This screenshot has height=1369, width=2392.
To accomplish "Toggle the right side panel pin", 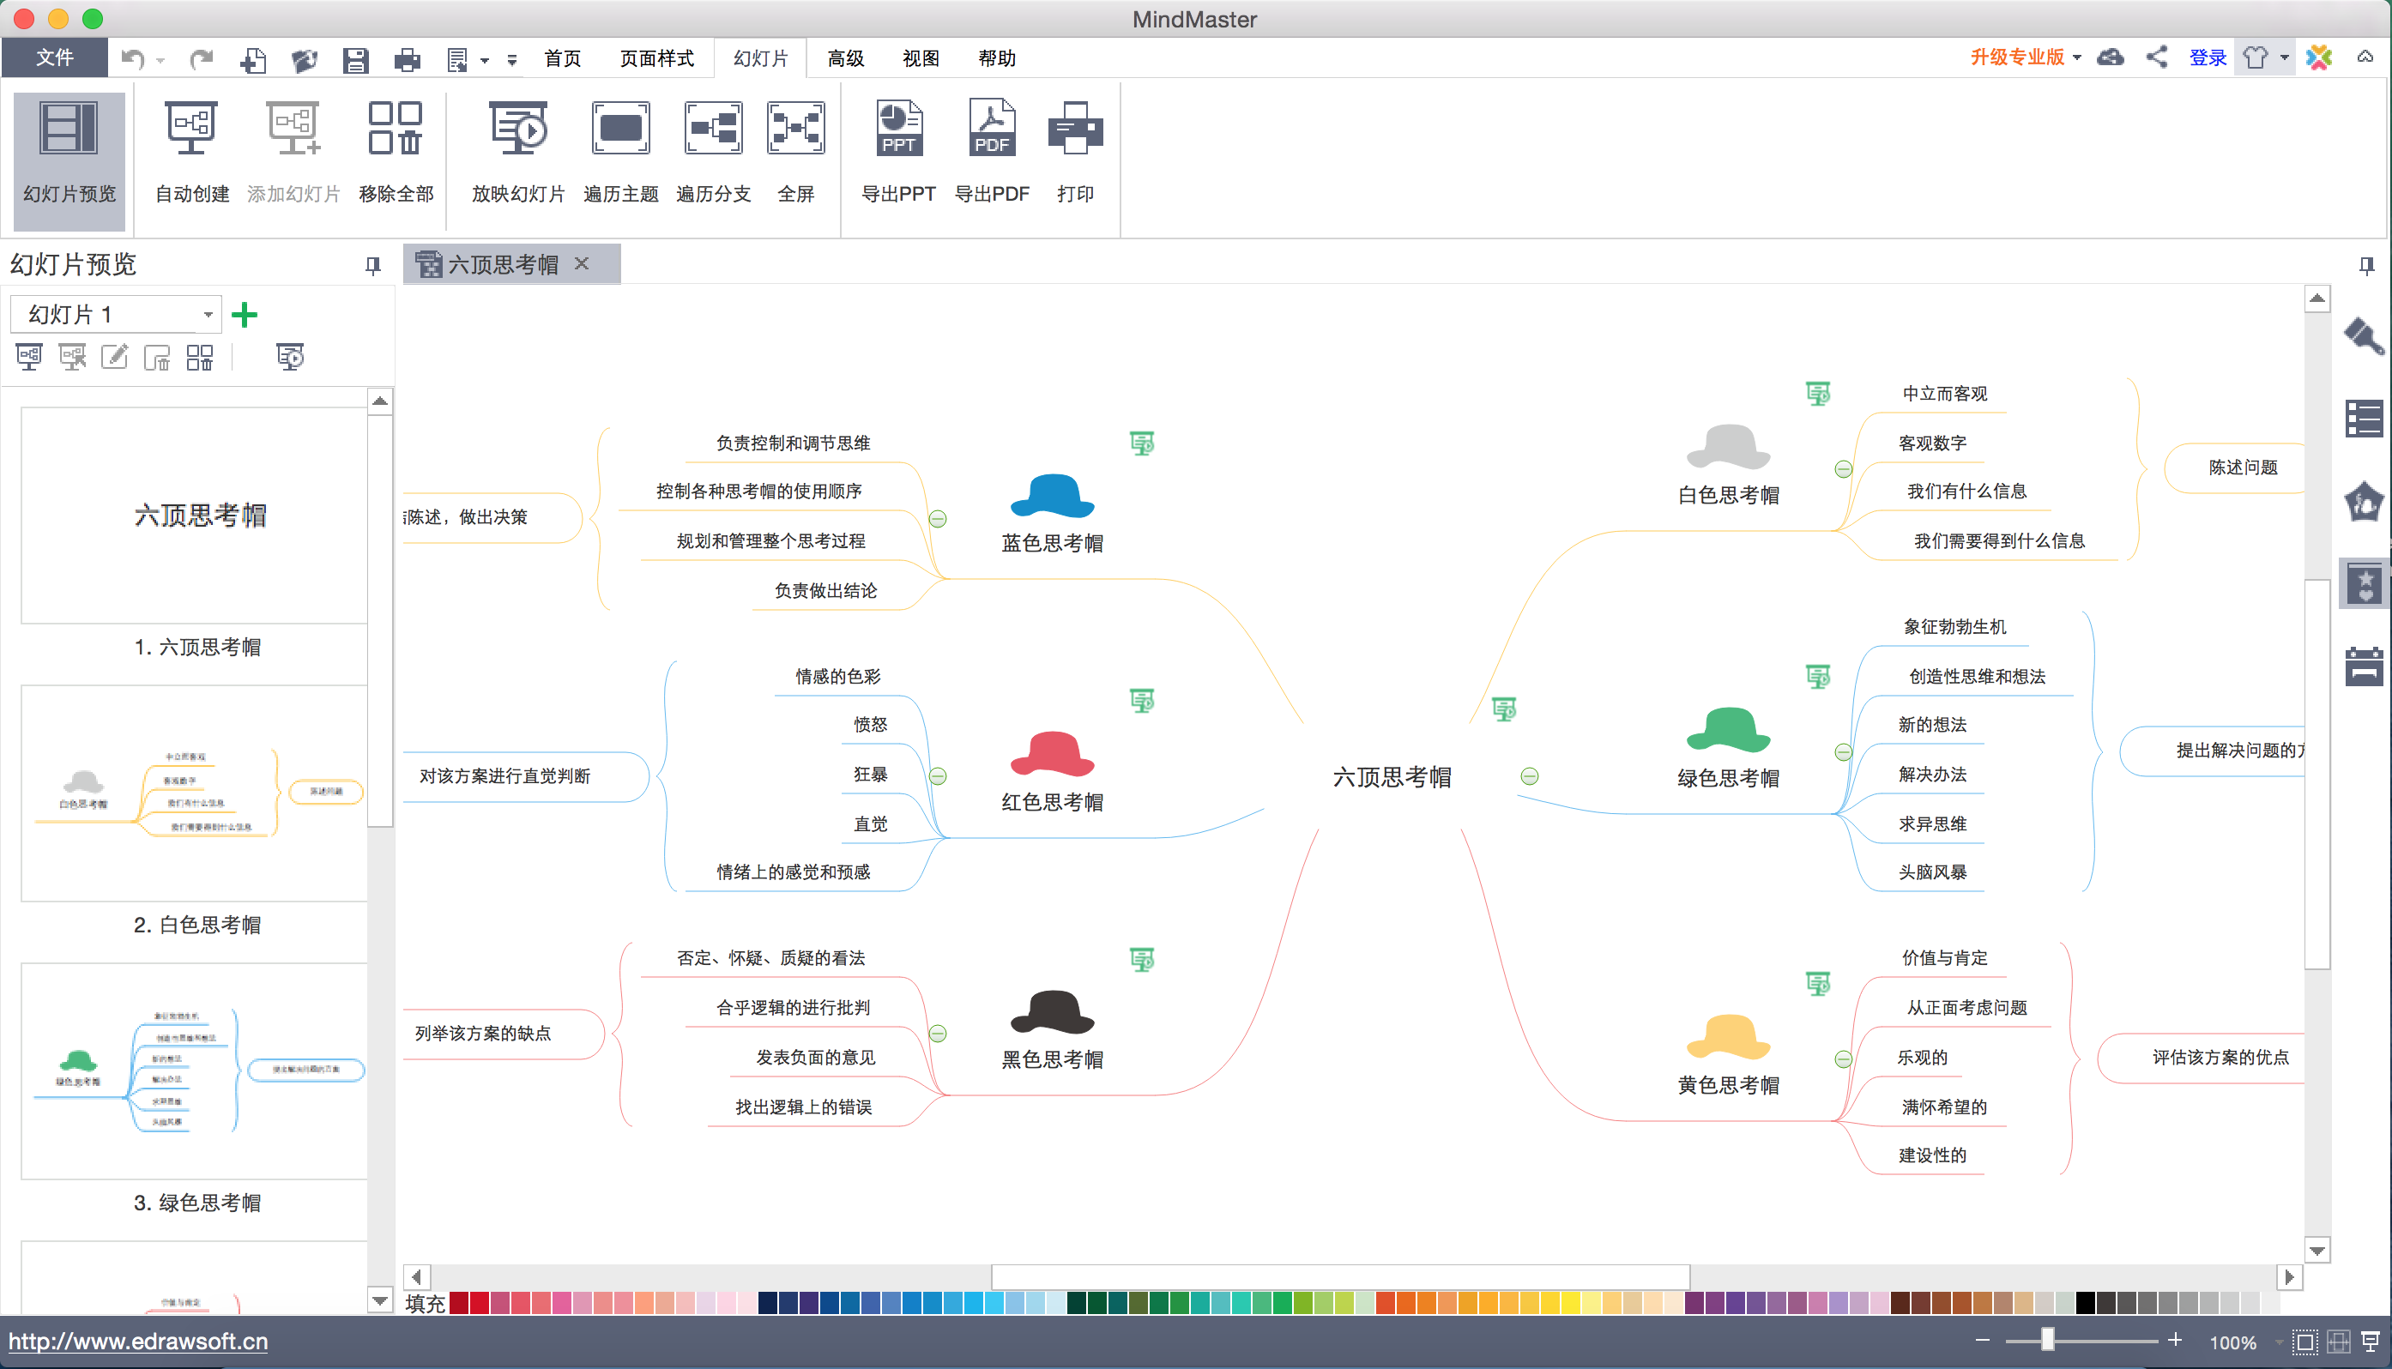I will point(2366,266).
